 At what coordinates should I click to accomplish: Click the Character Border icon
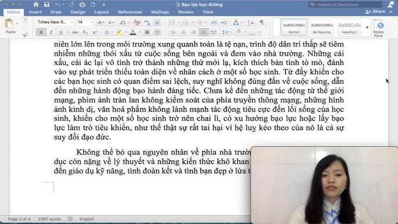157,23
